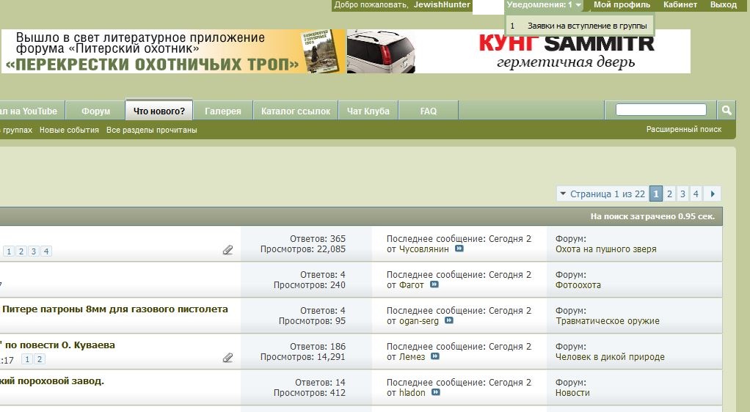Switch to the Форум tab
The width and height of the screenshot is (750, 412).
[x=95, y=111]
